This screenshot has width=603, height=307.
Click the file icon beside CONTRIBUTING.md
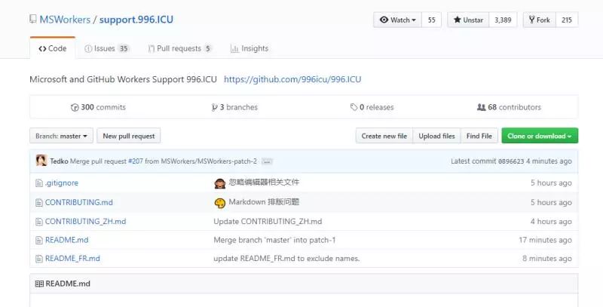[39, 202]
